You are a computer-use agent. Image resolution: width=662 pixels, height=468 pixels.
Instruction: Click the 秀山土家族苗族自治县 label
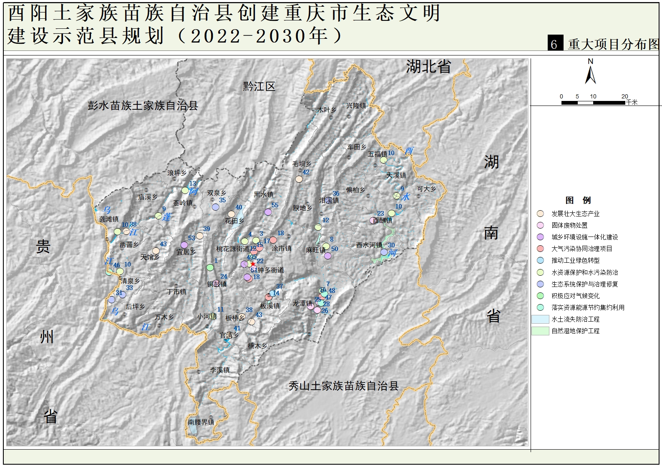(343, 386)
